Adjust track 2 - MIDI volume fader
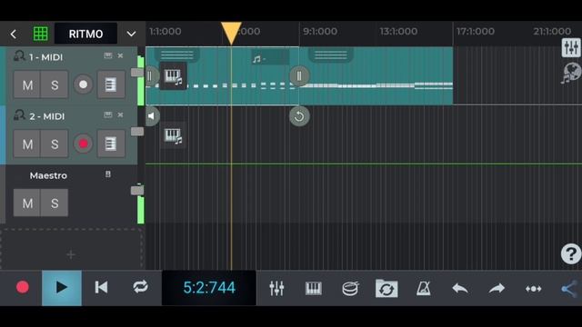The height and width of the screenshot is (327, 582). tap(137, 131)
